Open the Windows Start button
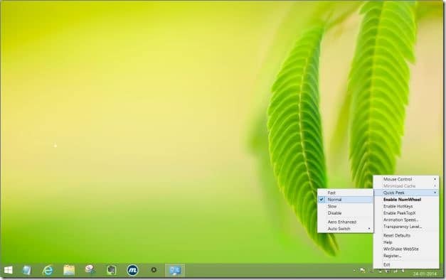This screenshot has width=446, height=280. (9, 270)
